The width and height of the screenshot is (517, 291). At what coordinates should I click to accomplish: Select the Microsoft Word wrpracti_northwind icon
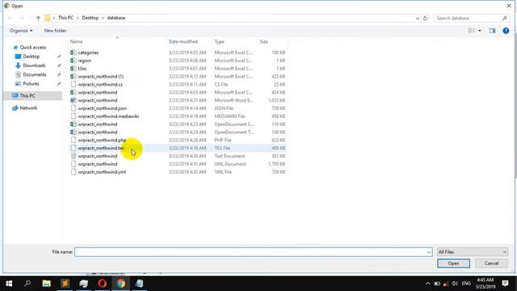click(x=74, y=100)
